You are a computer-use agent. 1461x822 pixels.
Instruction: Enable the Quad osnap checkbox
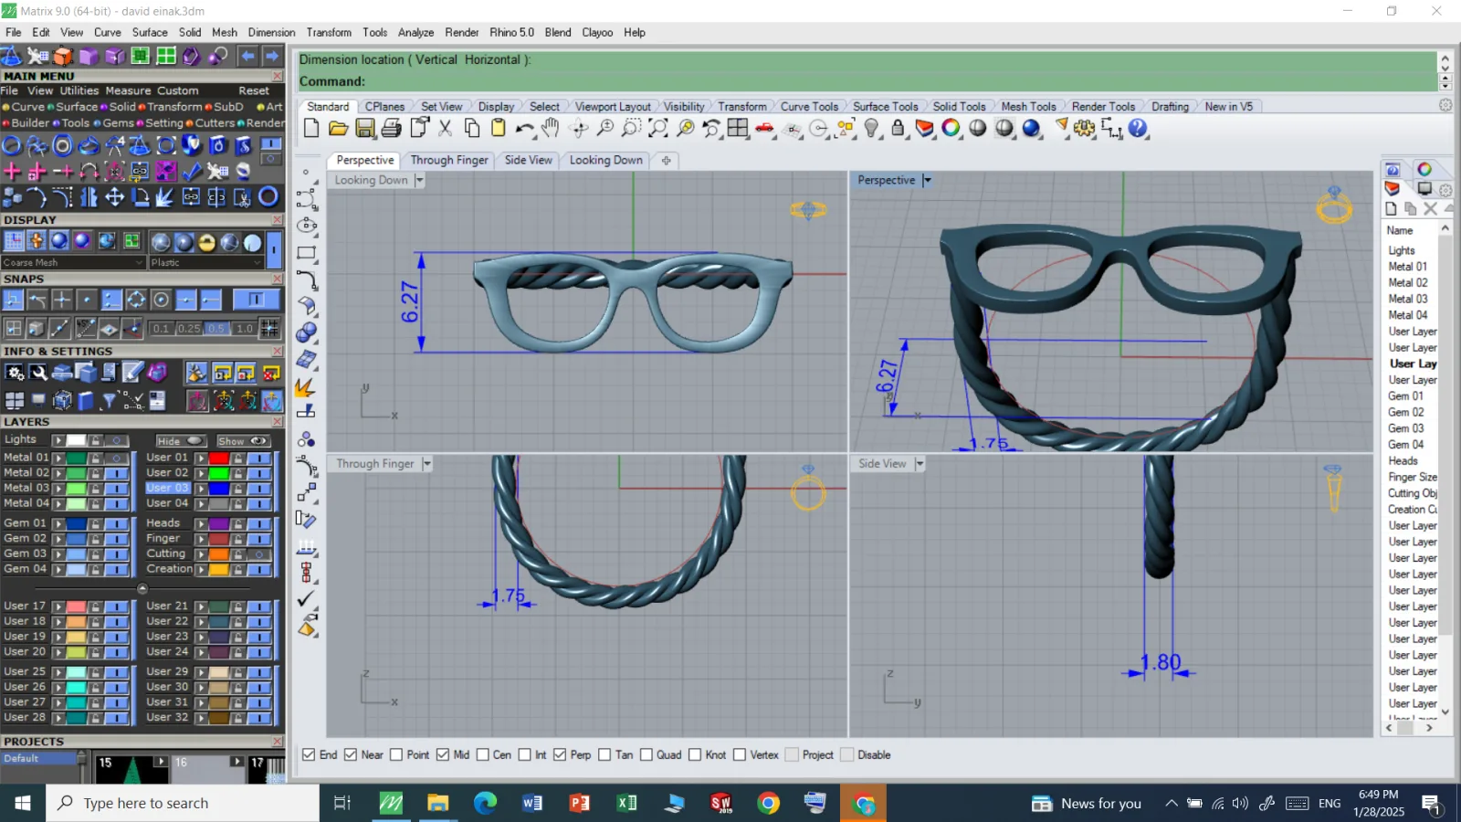click(646, 755)
